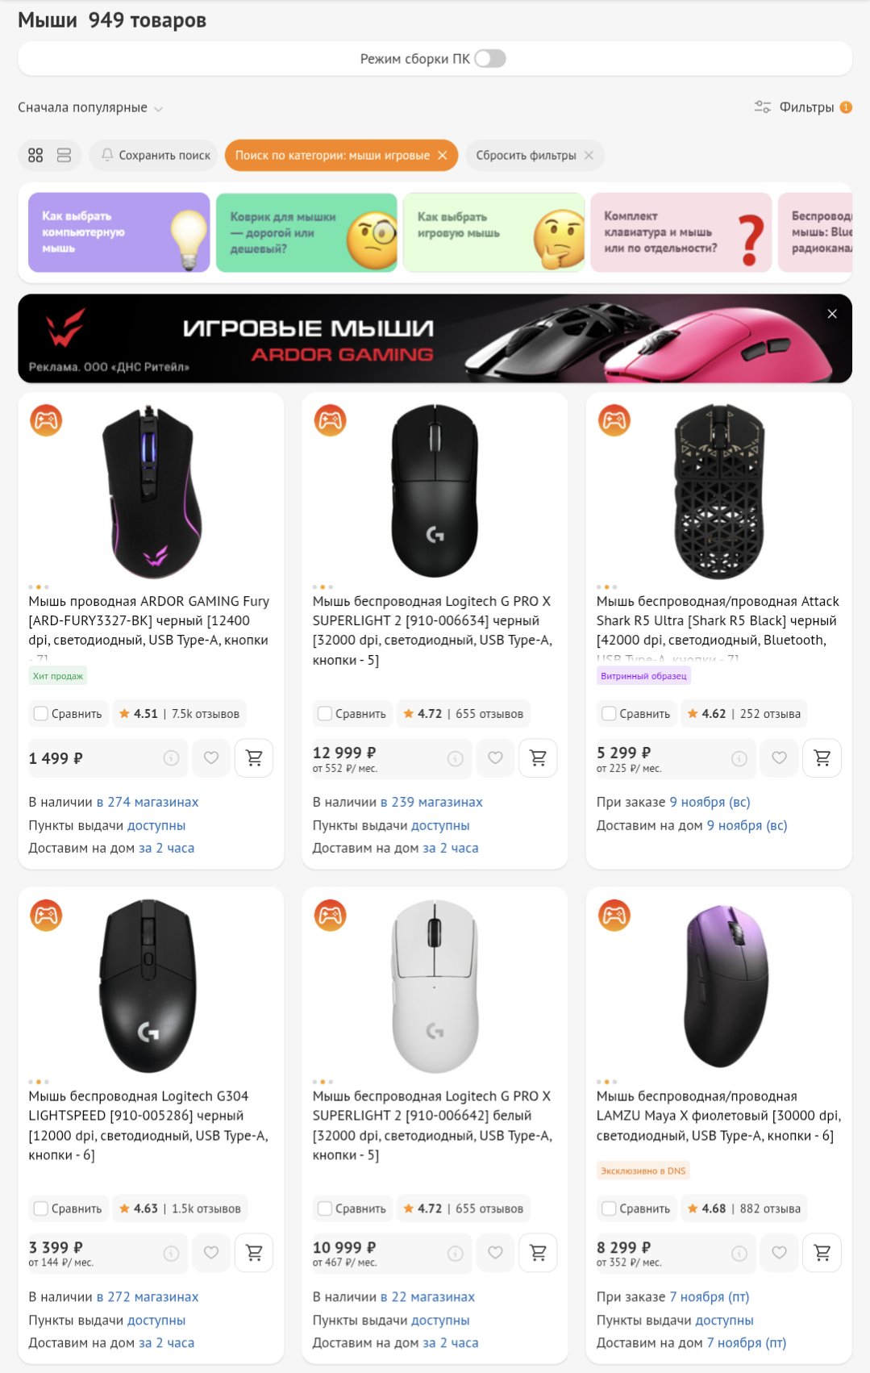Open the Фильтры panel
This screenshot has width=870, height=1373.
(x=802, y=107)
